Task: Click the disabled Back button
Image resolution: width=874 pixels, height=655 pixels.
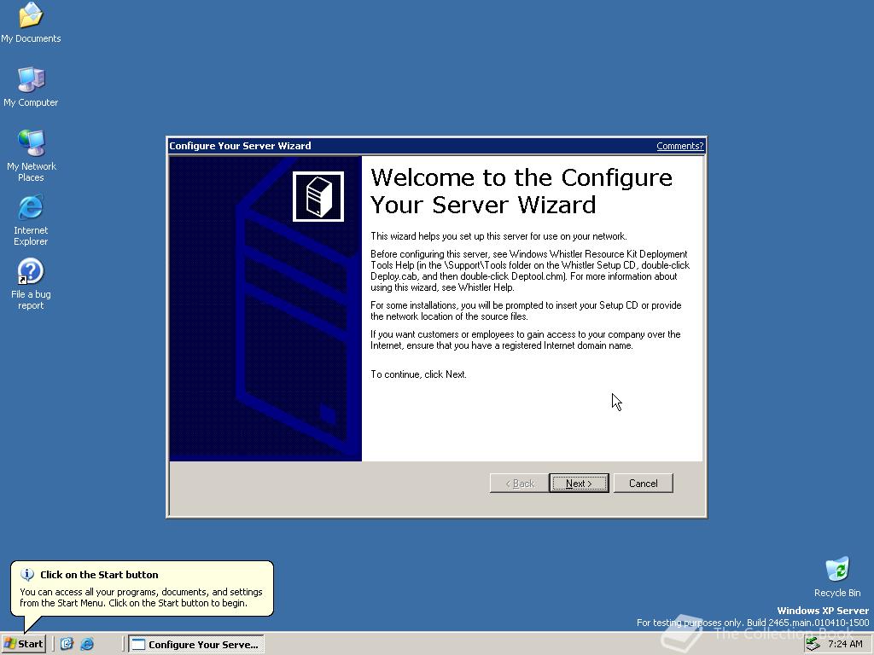Action: pos(519,484)
